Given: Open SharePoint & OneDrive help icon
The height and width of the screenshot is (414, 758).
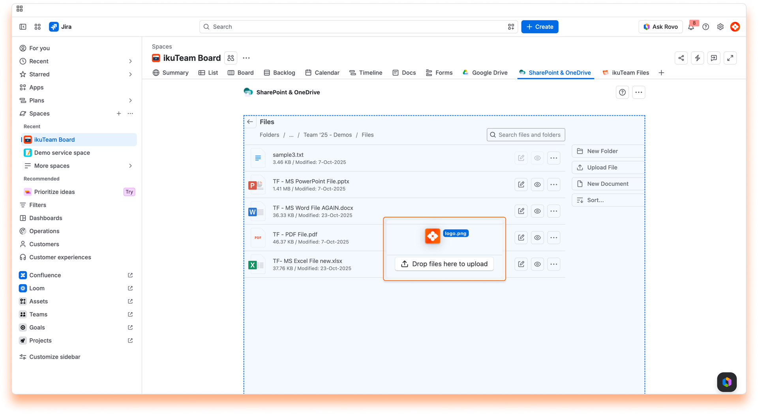Looking at the screenshot, I should [622, 92].
